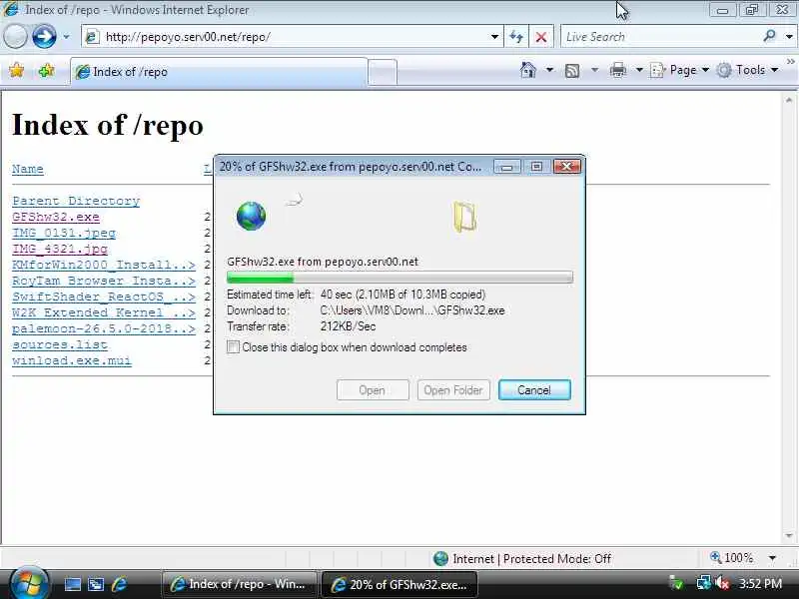Viewport: 799px width, 599px height.
Task: Open the Page menu
Action: [680, 70]
